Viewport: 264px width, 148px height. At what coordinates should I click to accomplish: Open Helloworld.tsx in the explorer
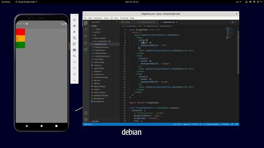click(x=101, y=53)
